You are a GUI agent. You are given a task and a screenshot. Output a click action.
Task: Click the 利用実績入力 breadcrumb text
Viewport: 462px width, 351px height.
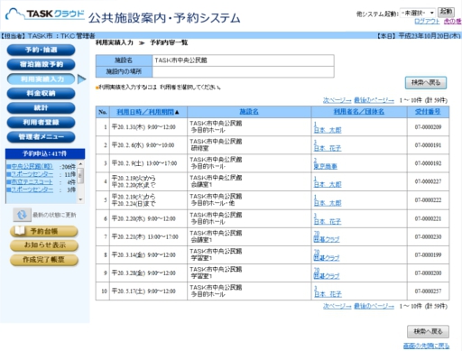pyautogui.click(x=115, y=42)
